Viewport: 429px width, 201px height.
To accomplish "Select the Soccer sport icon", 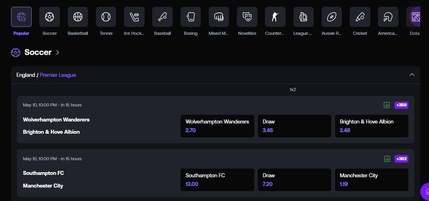I will point(50,17).
